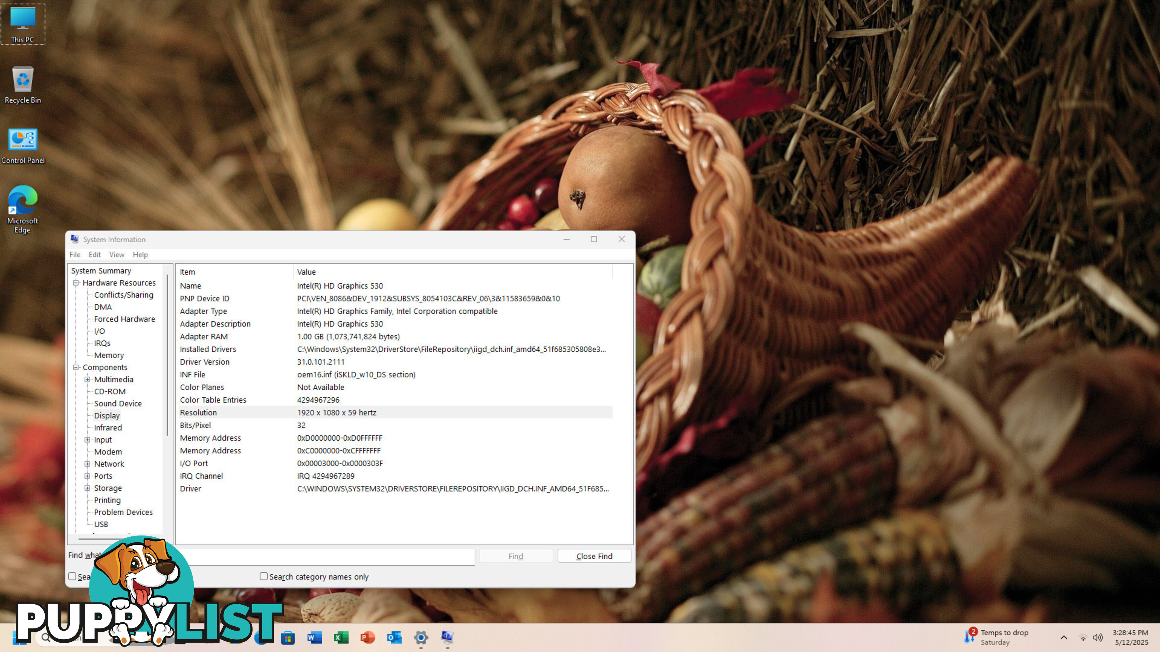Open the clock and date flyout
The width and height of the screenshot is (1160, 652).
coord(1130,638)
